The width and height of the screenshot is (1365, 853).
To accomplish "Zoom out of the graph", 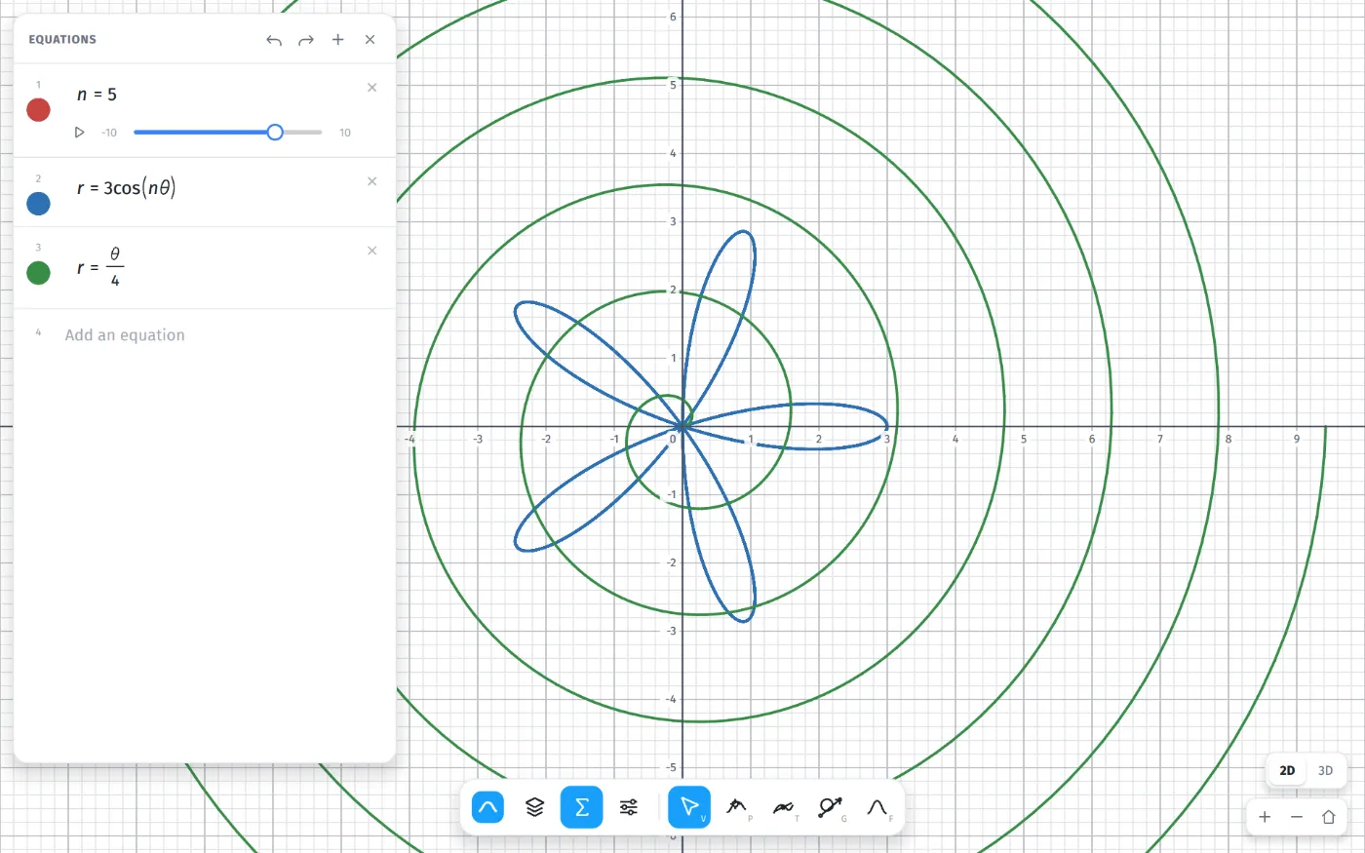I will (1297, 817).
